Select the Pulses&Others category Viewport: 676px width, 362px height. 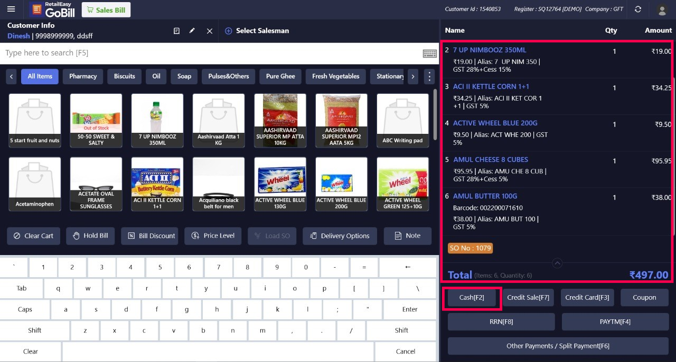pos(229,76)
